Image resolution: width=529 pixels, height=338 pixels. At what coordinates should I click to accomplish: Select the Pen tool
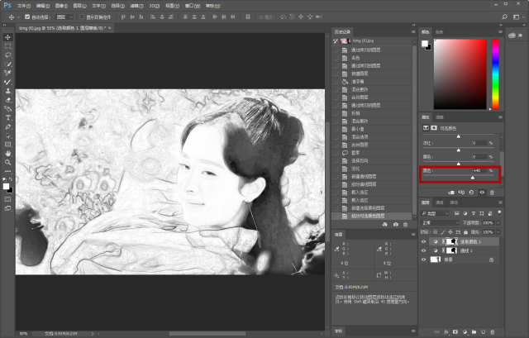[7, 126]
